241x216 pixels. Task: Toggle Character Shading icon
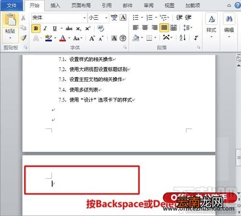[x=114, y=38]
